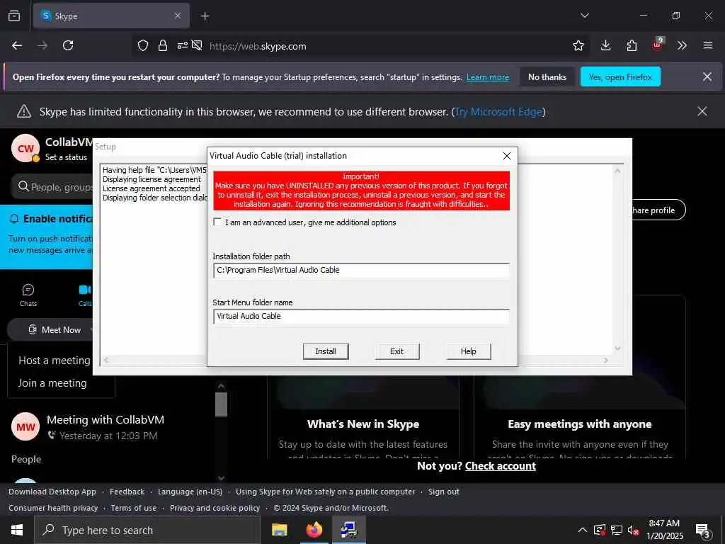725x544 pixels.
Task: Click the Download Desktop App footer link
Action: [x=52, y=492]
